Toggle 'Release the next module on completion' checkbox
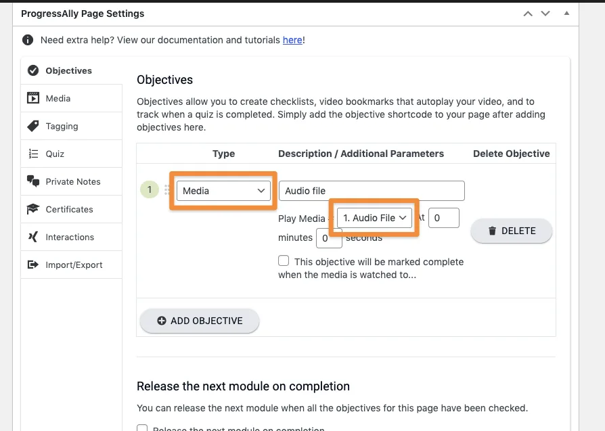Image resolution: width=605 pixels, height=431 pixels. [142, 429]
